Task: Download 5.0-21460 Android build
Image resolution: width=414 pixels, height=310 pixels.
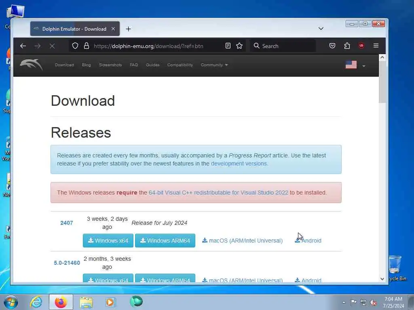Action: 308,280
